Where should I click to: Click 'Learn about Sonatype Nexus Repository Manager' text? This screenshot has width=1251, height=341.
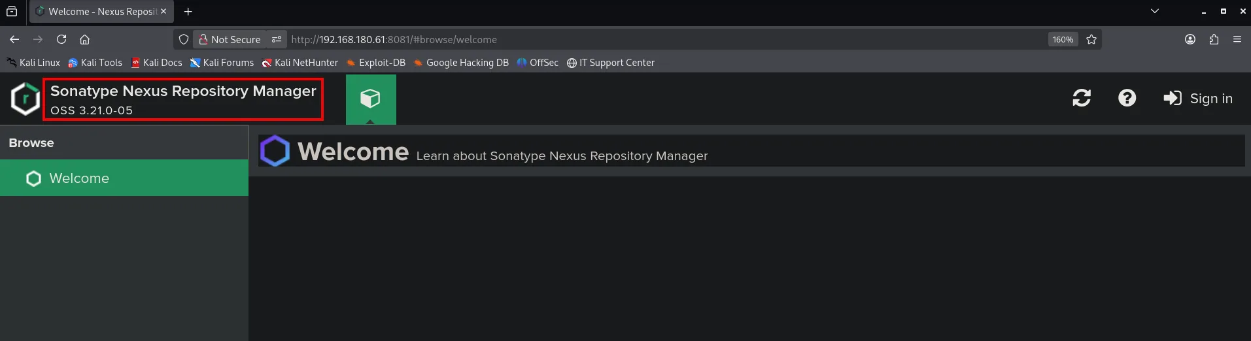[562, 156]
